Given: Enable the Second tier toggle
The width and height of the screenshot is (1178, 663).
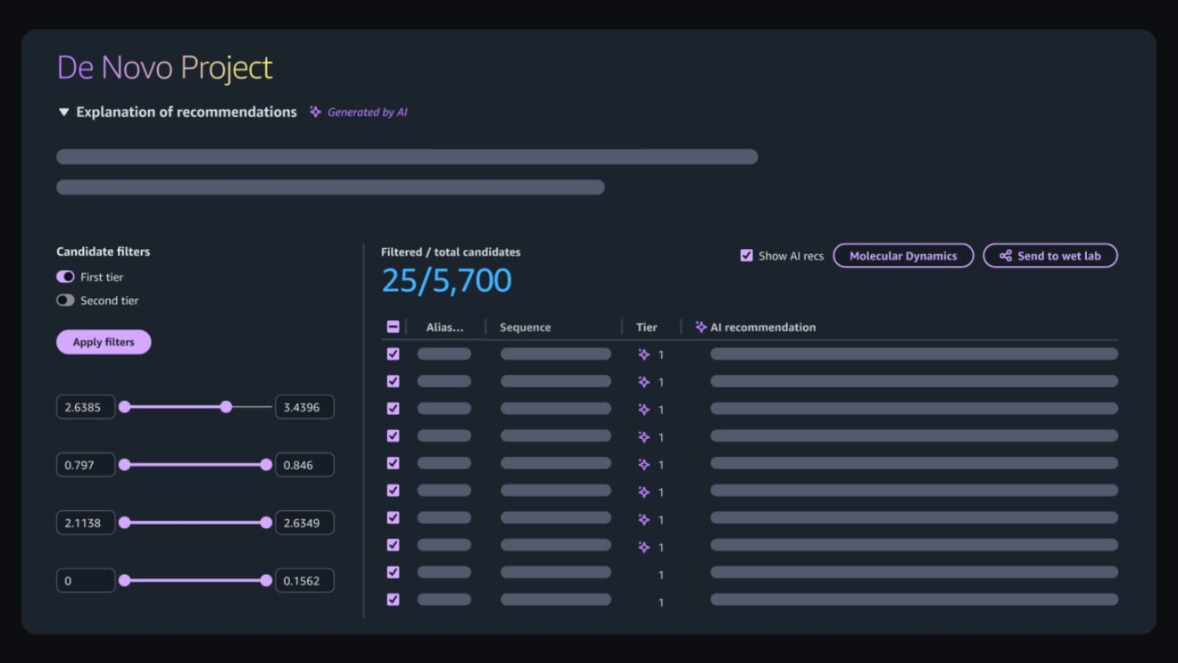Looking at the screenshot, I should tap(65, 301).
